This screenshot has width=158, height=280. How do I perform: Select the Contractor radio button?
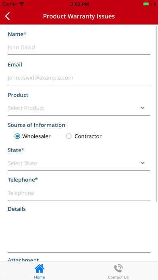coord(69,136)
